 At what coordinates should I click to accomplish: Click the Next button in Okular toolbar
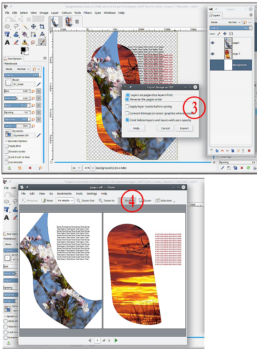tap(47, 200)
